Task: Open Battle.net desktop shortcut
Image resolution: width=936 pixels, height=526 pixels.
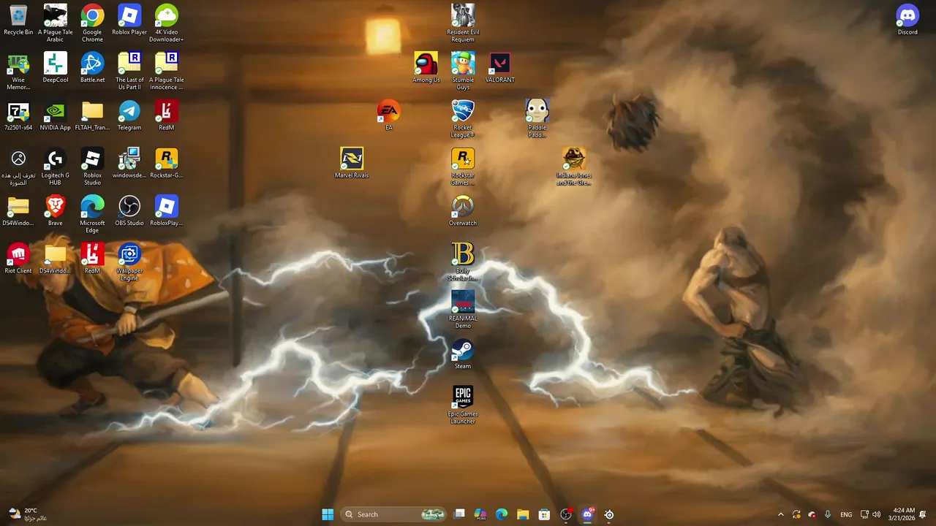Action: pos(92,67)
